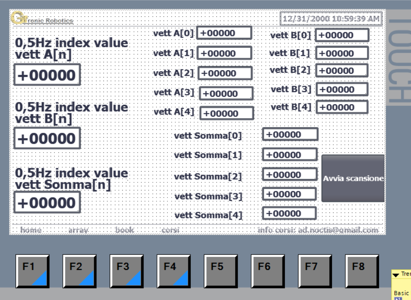Open the corsi navigation item
This screenshot has height=300, width=411.
[170, 230]
